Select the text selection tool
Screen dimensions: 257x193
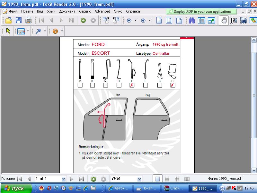pyautogui.click(x=234, y=21)
